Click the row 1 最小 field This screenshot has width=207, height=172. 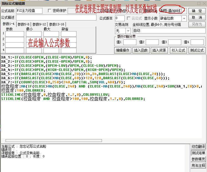[x=34, y=34]
